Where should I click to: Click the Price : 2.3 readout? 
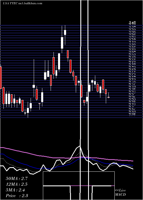point(17,196)
